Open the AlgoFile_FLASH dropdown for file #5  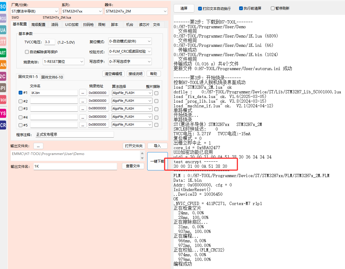click(132, 124)
